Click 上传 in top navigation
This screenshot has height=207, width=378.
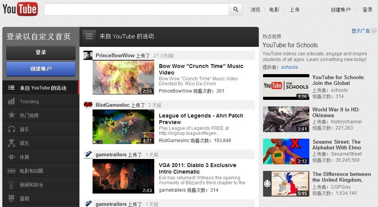(294, 10)
